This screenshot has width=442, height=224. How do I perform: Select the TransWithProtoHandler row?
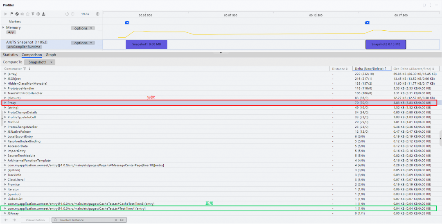pos(221,93)
